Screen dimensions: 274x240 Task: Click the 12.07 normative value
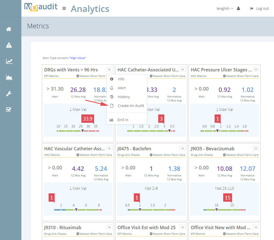pyautogui.click(x=247, y=169)
